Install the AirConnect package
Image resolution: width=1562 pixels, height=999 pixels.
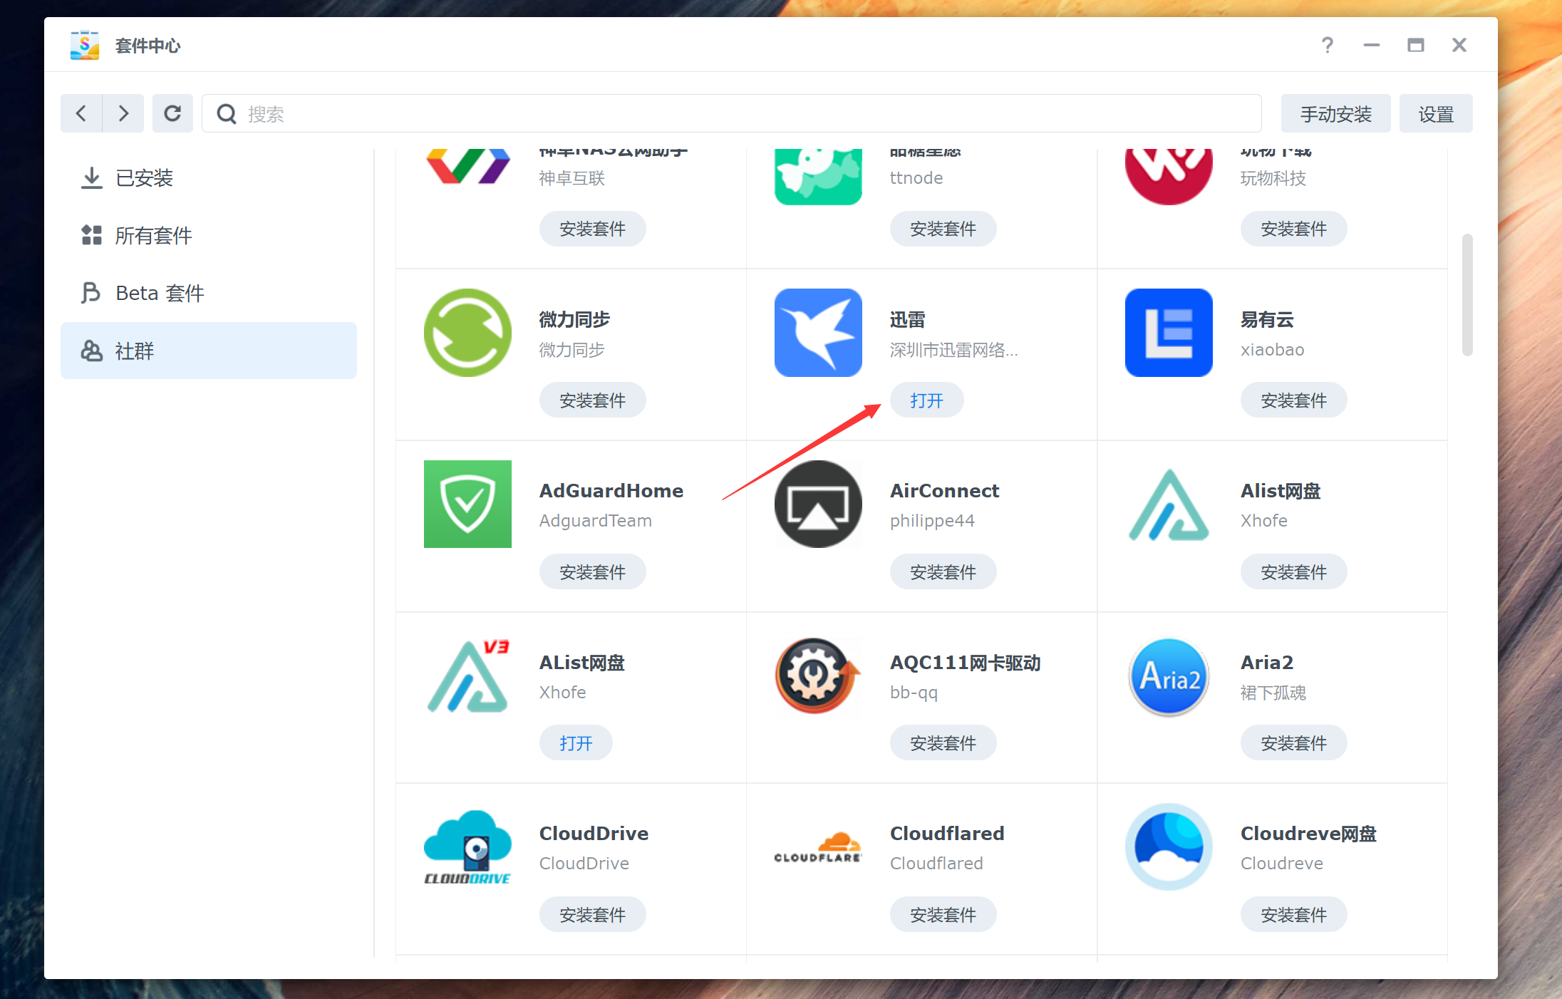(943, 572)
